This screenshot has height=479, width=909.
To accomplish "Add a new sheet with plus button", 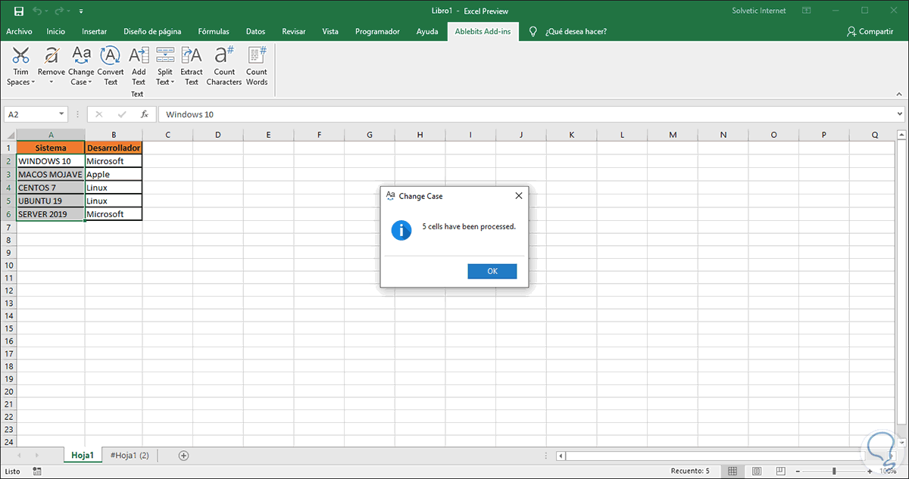I will pos(183,455).
